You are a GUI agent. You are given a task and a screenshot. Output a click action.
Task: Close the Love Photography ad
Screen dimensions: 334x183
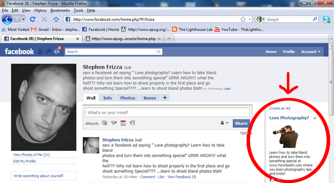point(315,118)
